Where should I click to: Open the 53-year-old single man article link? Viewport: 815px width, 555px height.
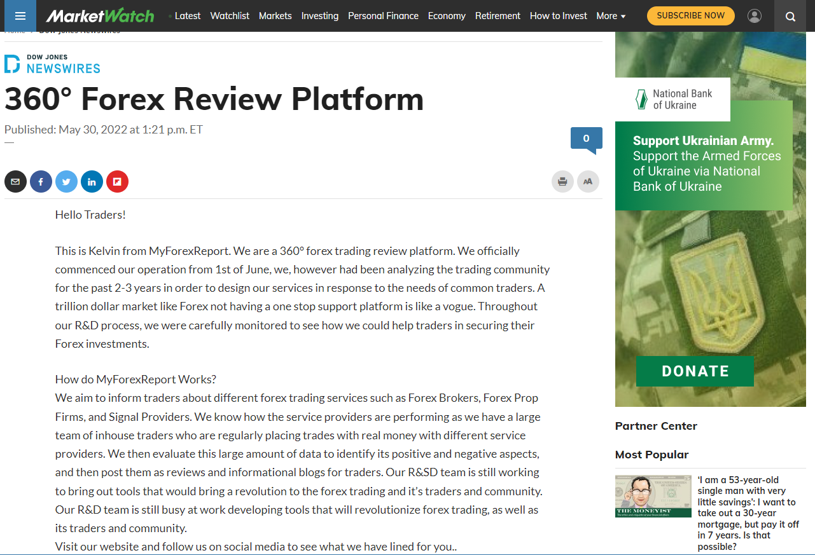pos(747,513)
